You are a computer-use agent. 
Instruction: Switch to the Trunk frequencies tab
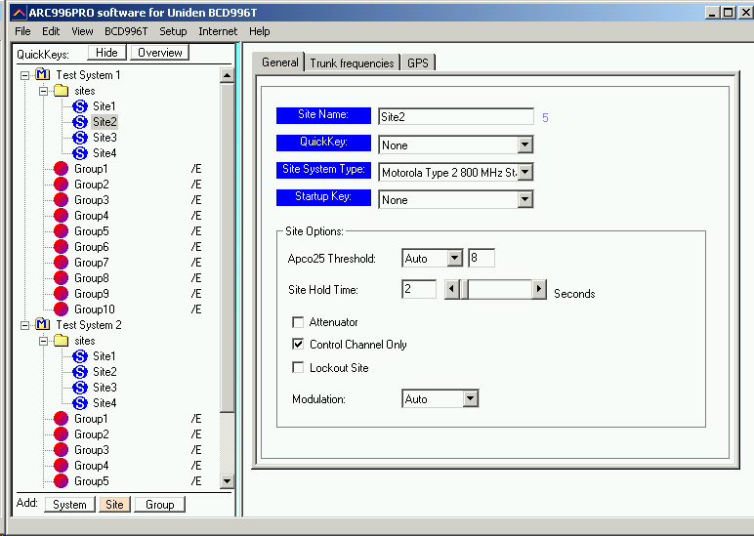[352, 63]
